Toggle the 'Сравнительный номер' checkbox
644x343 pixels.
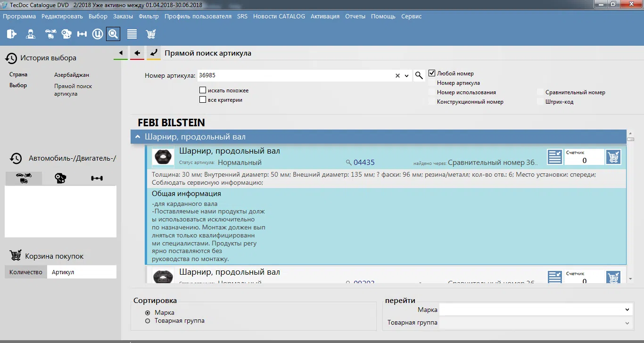(540, 92)
